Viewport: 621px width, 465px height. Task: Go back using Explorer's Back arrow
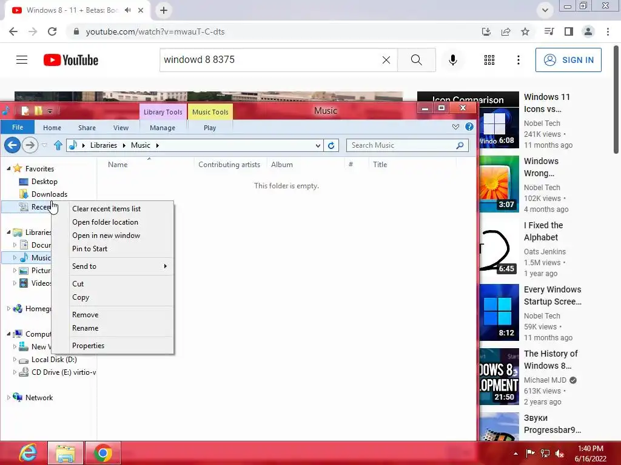pos(12,145)
